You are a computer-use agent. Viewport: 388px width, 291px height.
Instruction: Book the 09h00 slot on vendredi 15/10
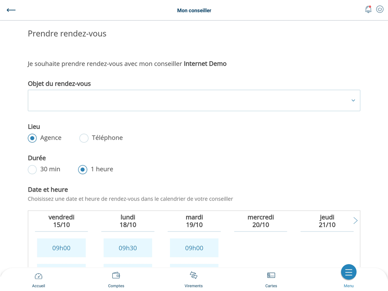(61, 248)
